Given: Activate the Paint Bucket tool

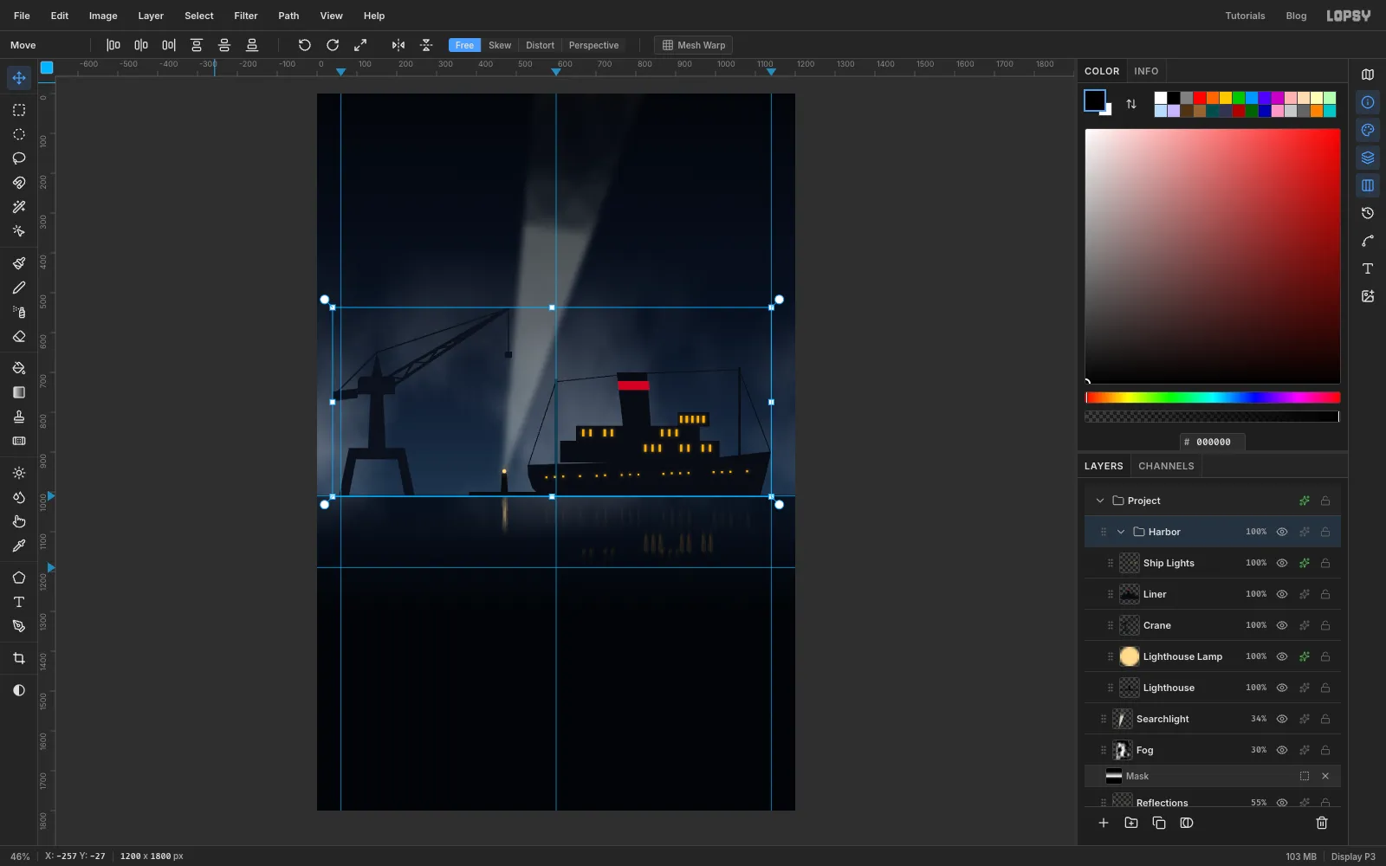Looking at the screenshot, I should point(19,368).
